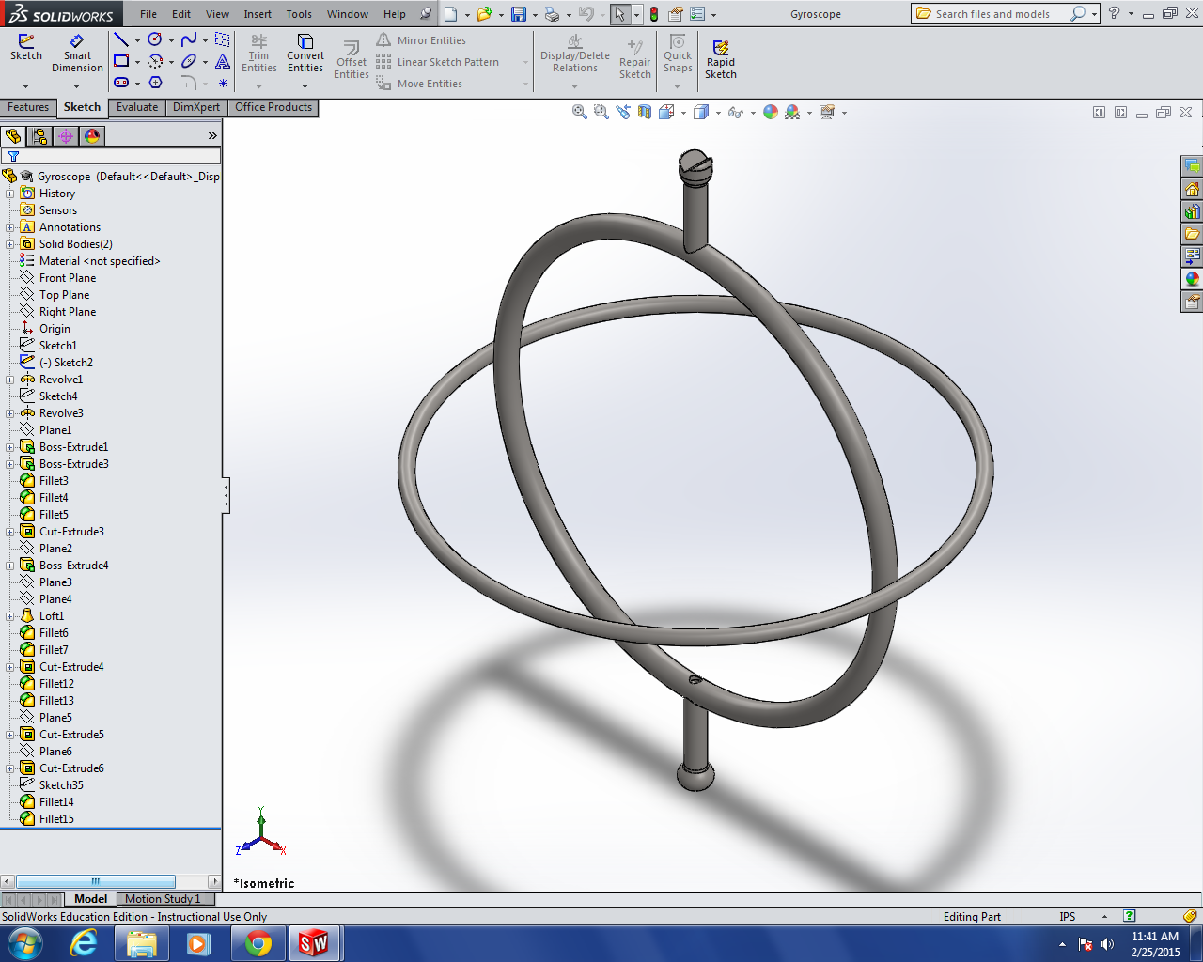Choose the Polygon sketch tool
1203x962 pixels.
click(x=155, y=83)
